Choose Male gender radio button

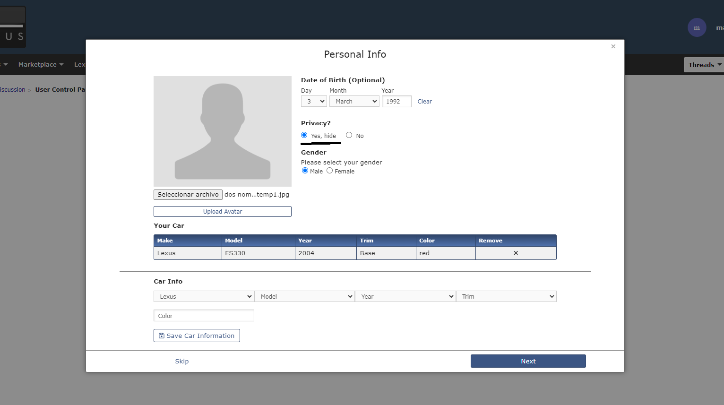(305, 171)
